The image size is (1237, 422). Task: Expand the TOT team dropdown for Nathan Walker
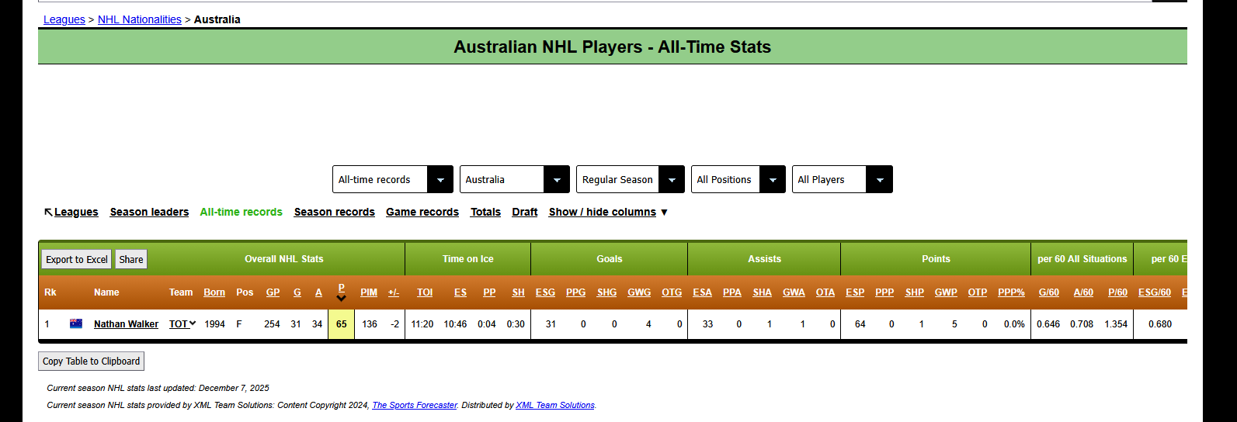[182, 324]
